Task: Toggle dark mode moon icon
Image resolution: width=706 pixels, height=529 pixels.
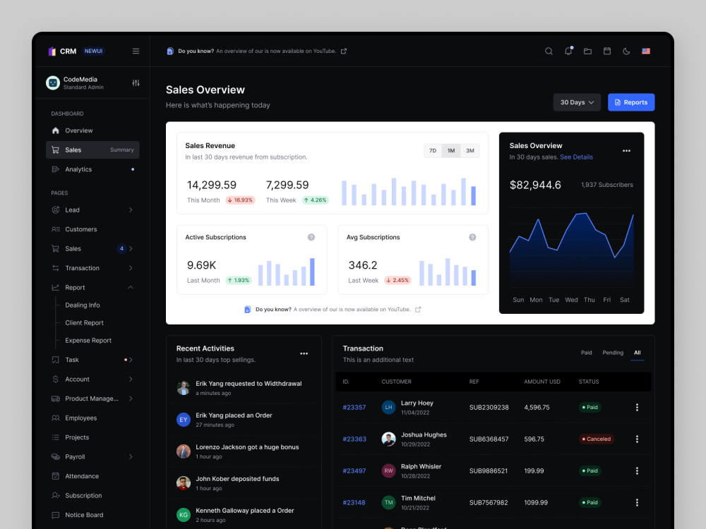Action: point(626,51)
